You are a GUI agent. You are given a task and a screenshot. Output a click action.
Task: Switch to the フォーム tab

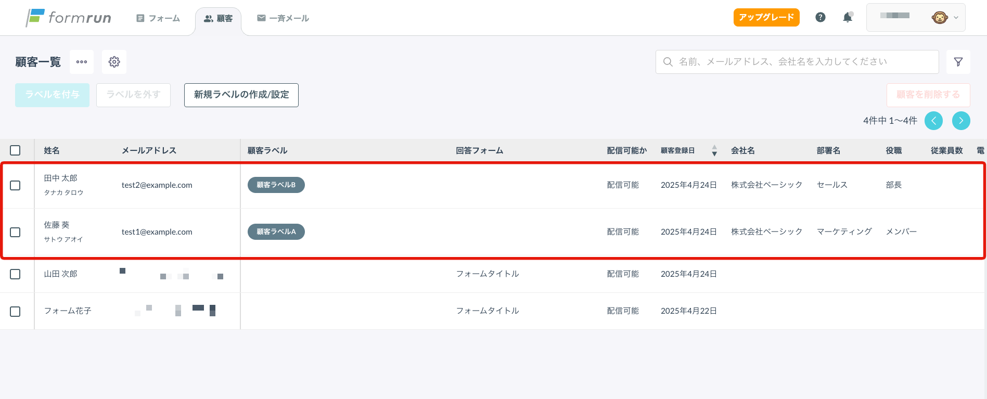(x=158, y=18)
